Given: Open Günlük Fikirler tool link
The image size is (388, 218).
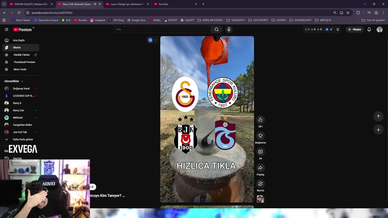Looking at the screenshot, I should (x=21, y=55).
